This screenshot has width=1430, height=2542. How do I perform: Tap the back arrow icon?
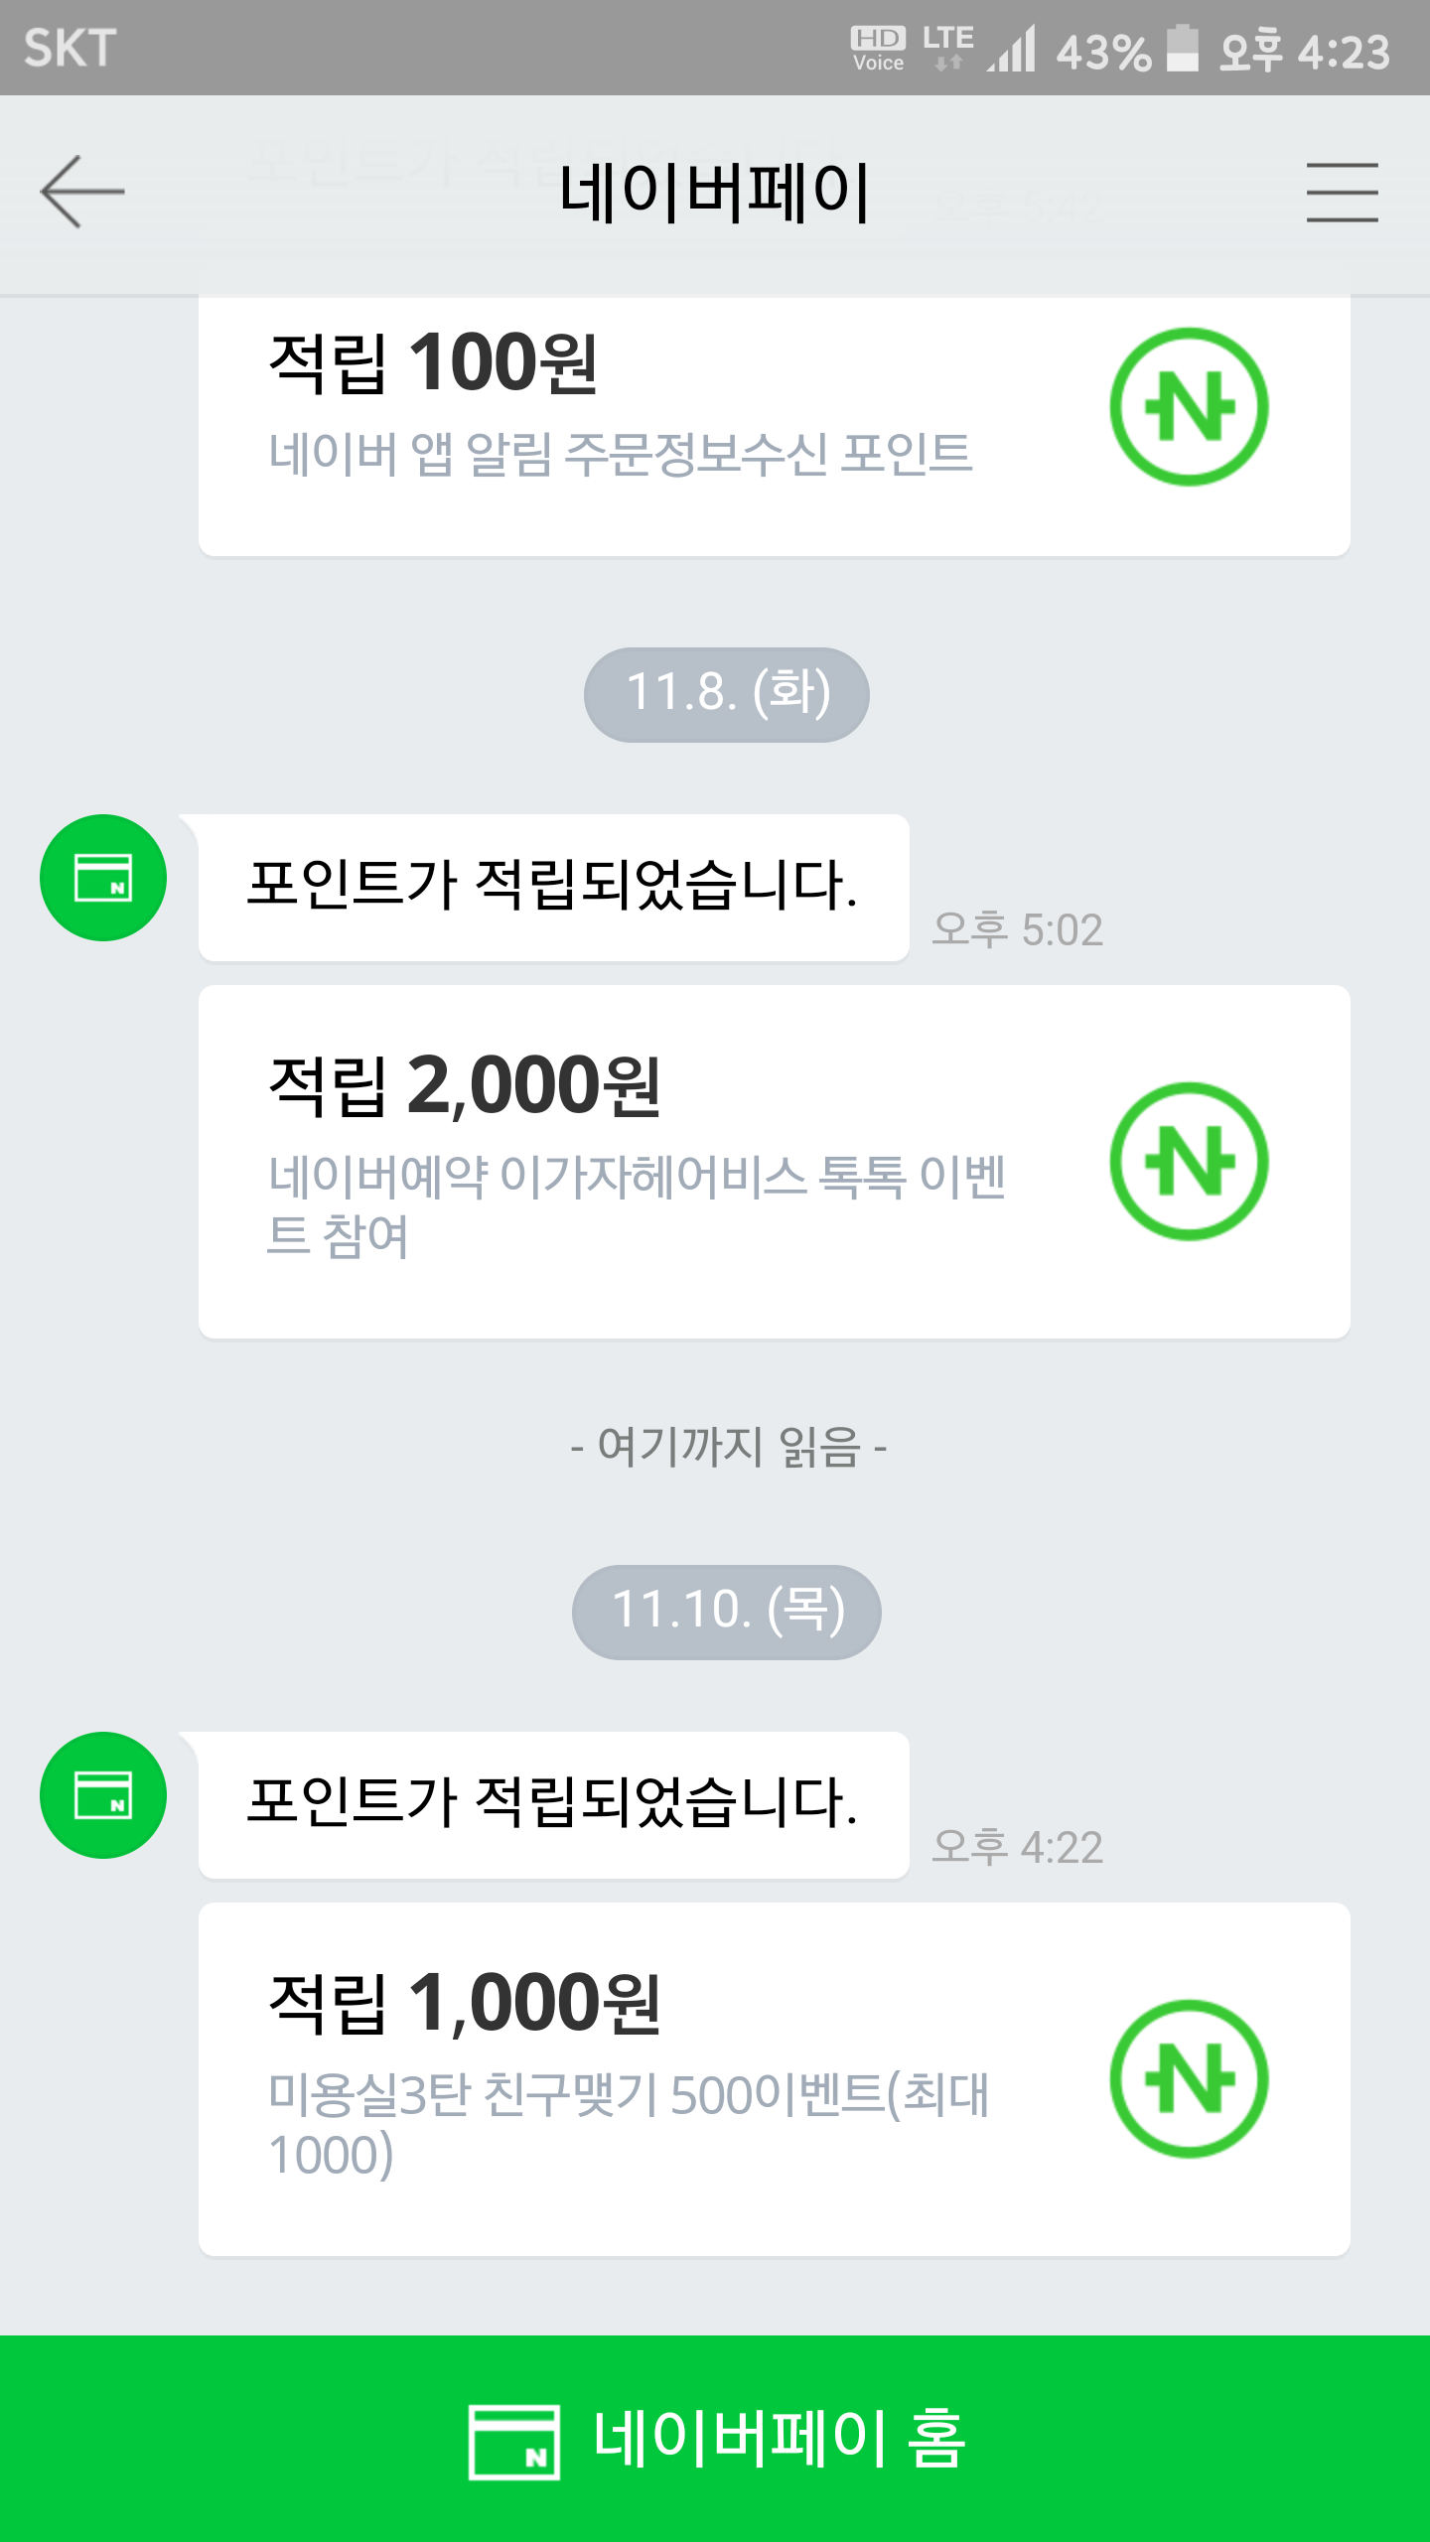pos(82,192)
